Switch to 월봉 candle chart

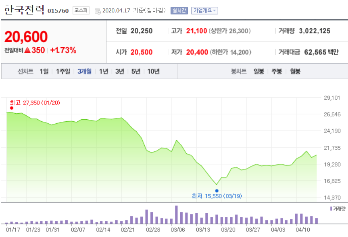point(295,72)
